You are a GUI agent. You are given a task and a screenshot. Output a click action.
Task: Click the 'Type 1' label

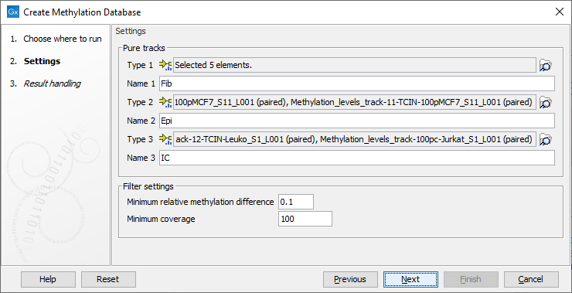(x=140, y=65)
